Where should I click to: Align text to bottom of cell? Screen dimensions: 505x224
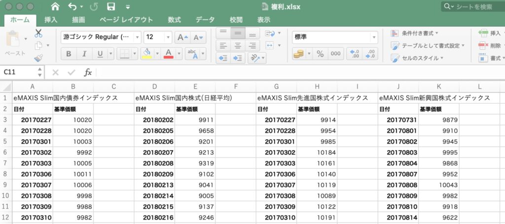[253, 33]
